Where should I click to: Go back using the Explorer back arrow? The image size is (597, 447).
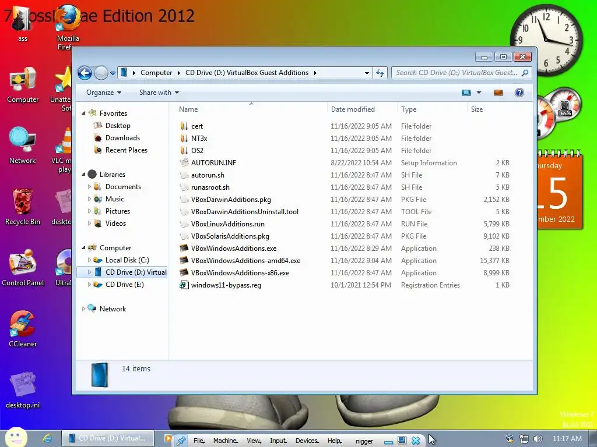pyautogui.click(x=85, y=73)
